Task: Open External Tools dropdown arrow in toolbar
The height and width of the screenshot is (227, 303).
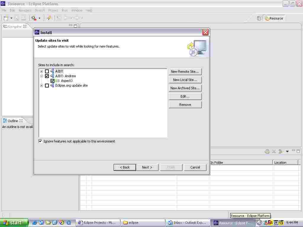Action: [39, 18]
